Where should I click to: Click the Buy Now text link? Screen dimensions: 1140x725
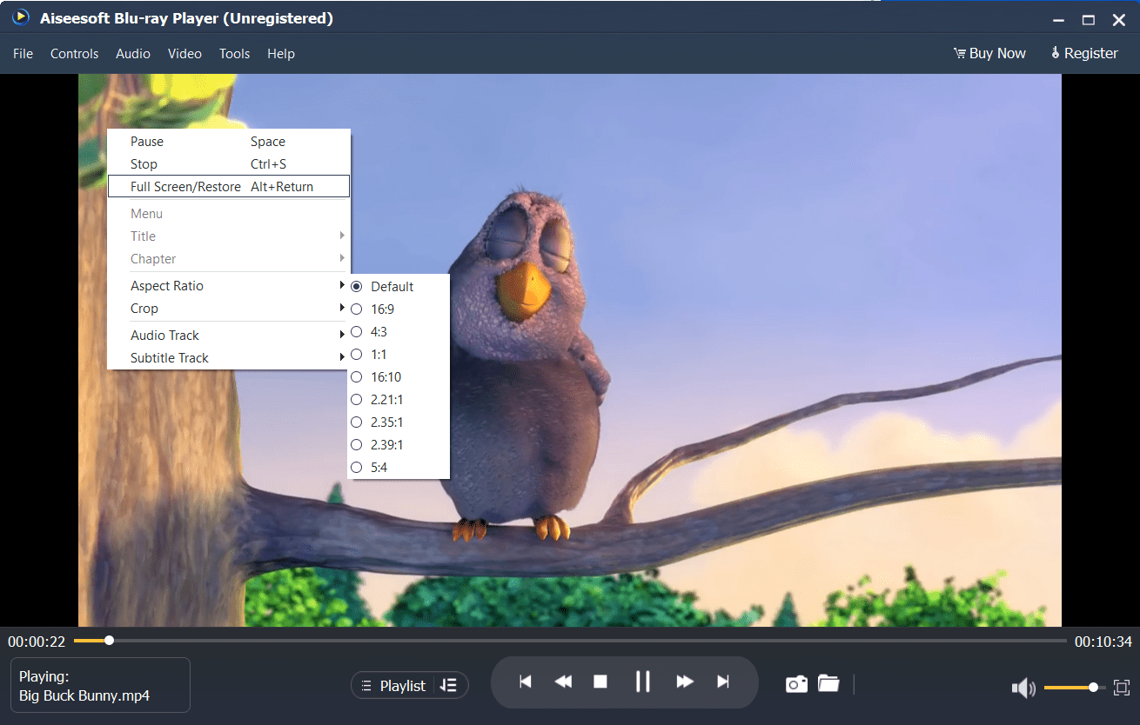click(997, 53)
